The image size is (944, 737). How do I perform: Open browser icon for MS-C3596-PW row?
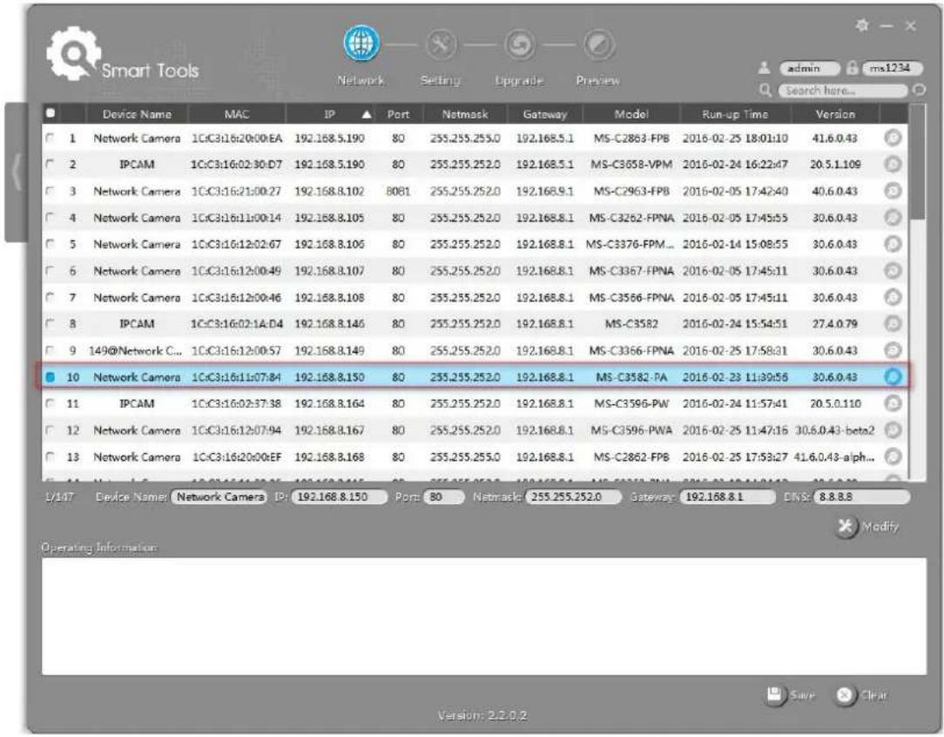tap(893, 403)
